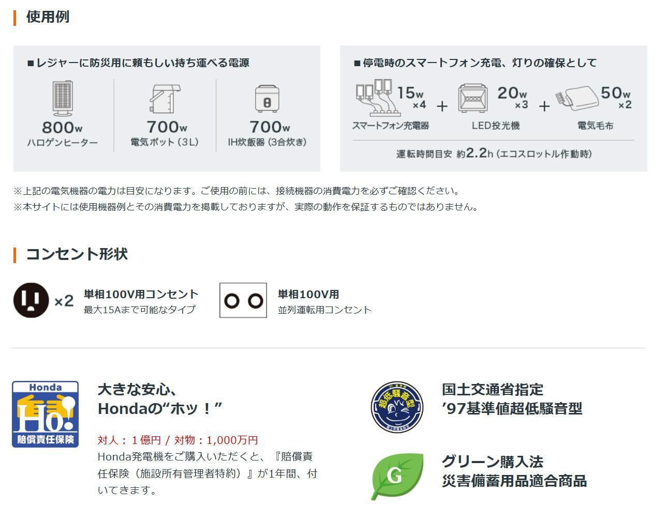Click the Honda発電機をご購入いただくと paragraph
Screen dimensions: 667x507
(x=207, y=473)
